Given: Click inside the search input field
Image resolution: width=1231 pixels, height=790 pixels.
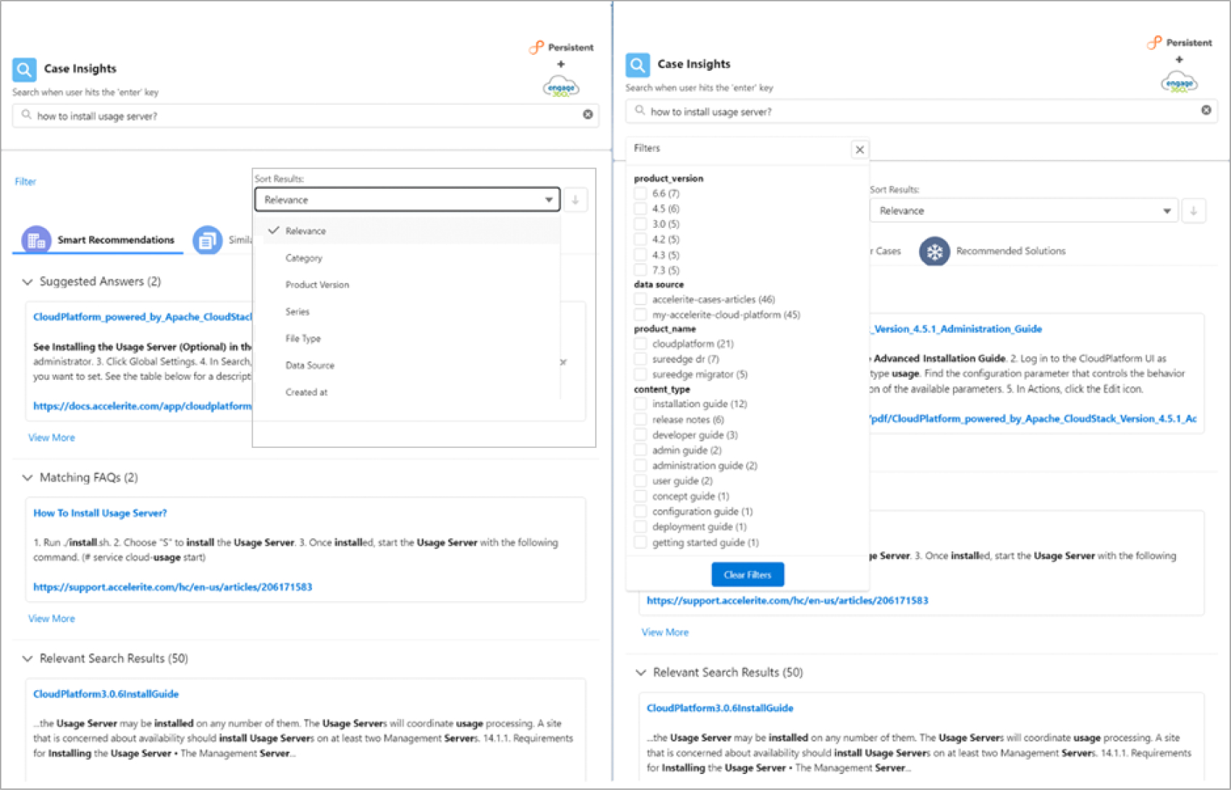Looking at the screenshot, I should click(290, 115).
